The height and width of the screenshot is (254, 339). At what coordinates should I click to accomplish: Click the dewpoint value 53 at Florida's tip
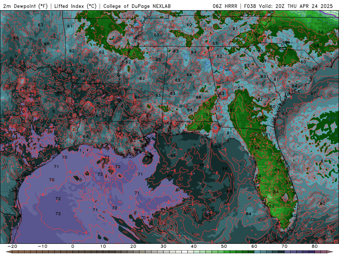[288, 229]
